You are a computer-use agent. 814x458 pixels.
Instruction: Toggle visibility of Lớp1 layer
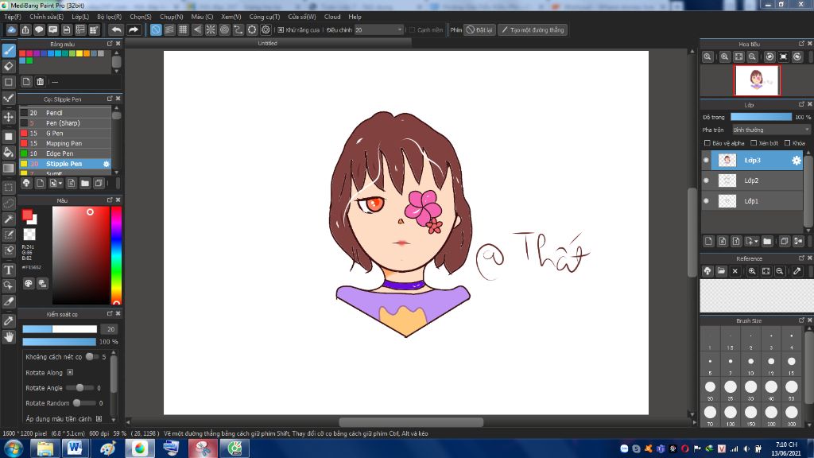point(706,201)
